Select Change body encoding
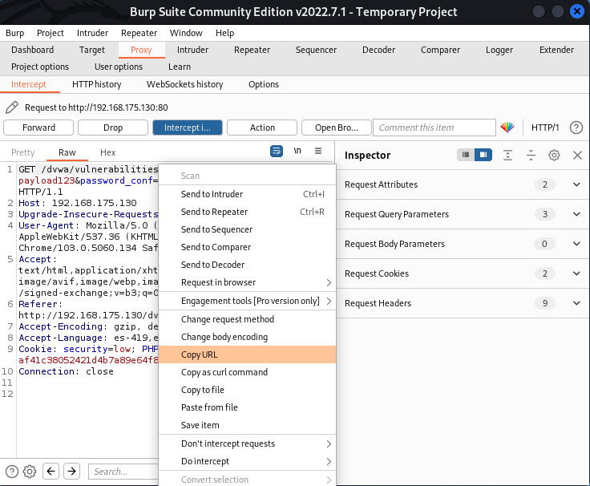The width and height of the screenshot is (590, 486). click(247, 337)
